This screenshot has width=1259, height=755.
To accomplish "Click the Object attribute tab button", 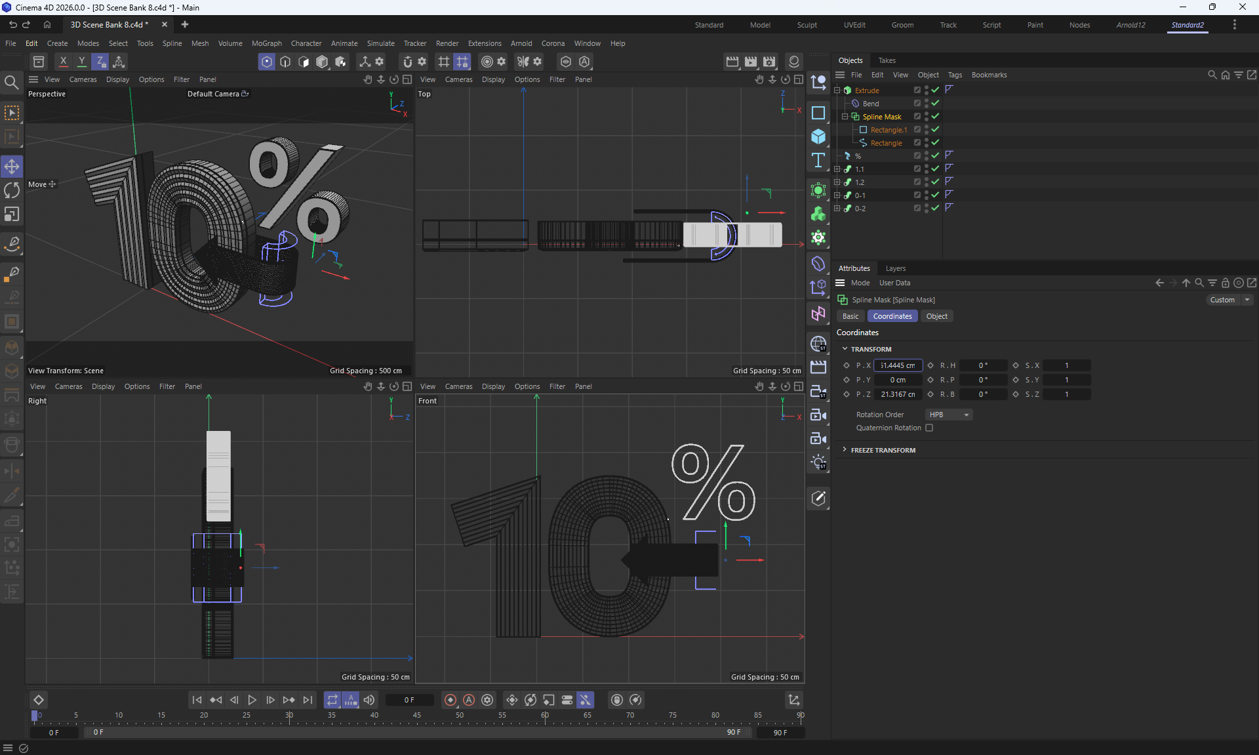I will (x=936, y=316).
